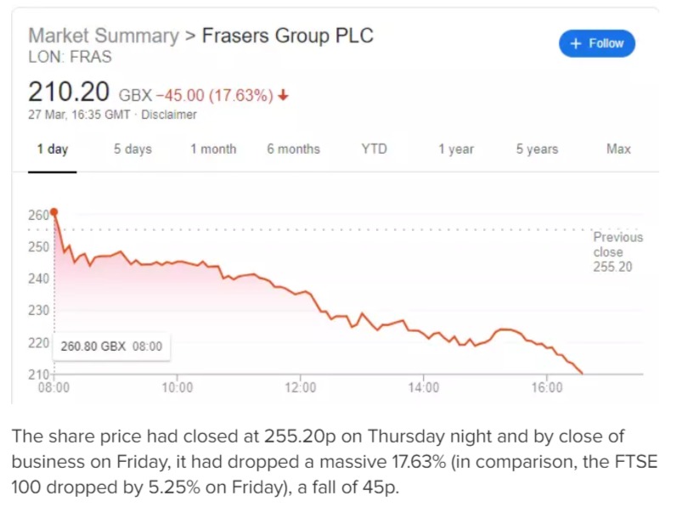Switch to the 1 month tab
Screen dimensions: 682x507
[x=213, y=149]
